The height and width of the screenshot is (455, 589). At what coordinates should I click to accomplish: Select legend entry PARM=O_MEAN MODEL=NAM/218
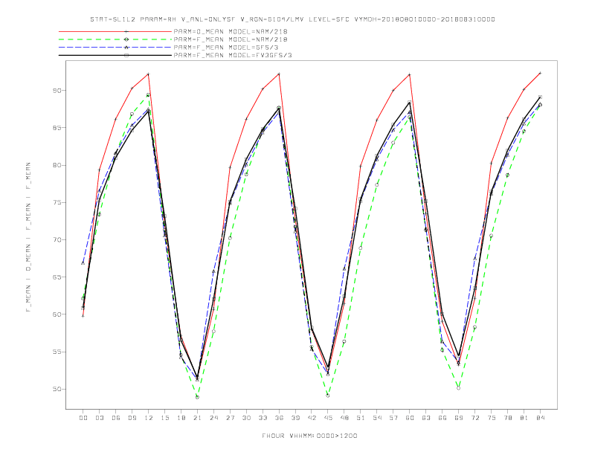tap(231, 31)
